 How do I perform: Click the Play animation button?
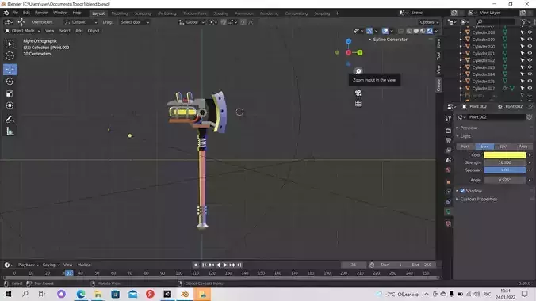point(225,265)
